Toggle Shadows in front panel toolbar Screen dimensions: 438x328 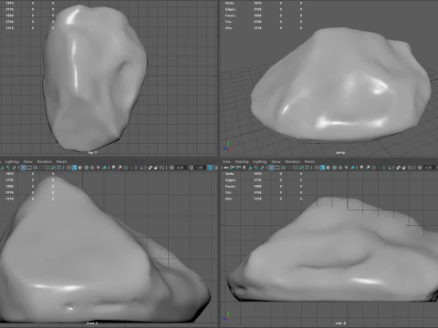point(105,168)
